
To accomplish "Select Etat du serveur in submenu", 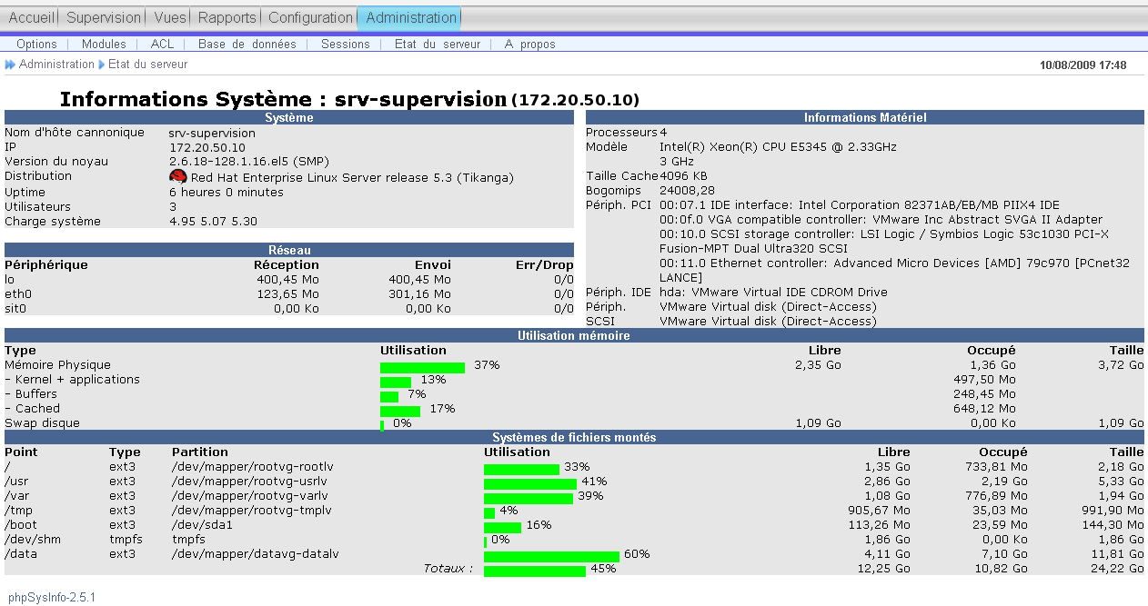I will [x=437, y=44].
